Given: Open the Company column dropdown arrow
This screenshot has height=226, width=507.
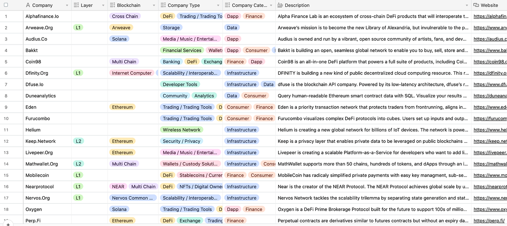Looking at the screenshot, I should point(67,5).
